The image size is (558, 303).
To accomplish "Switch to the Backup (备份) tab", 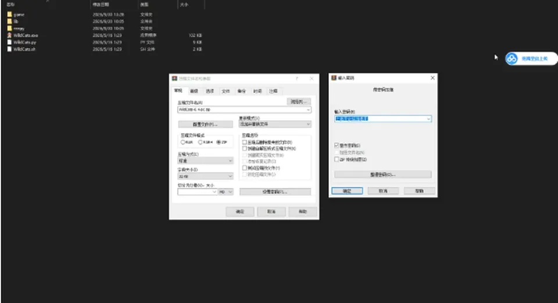I will click(242, 91).
